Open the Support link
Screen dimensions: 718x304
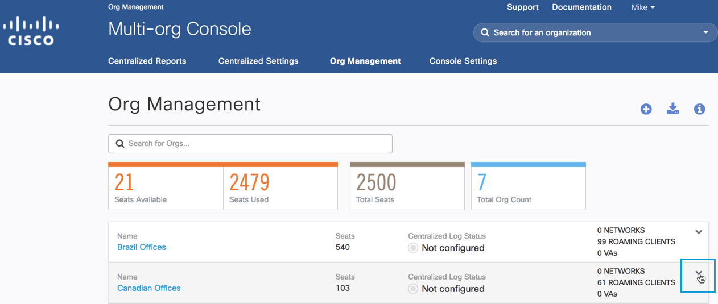tap(523, 7)
